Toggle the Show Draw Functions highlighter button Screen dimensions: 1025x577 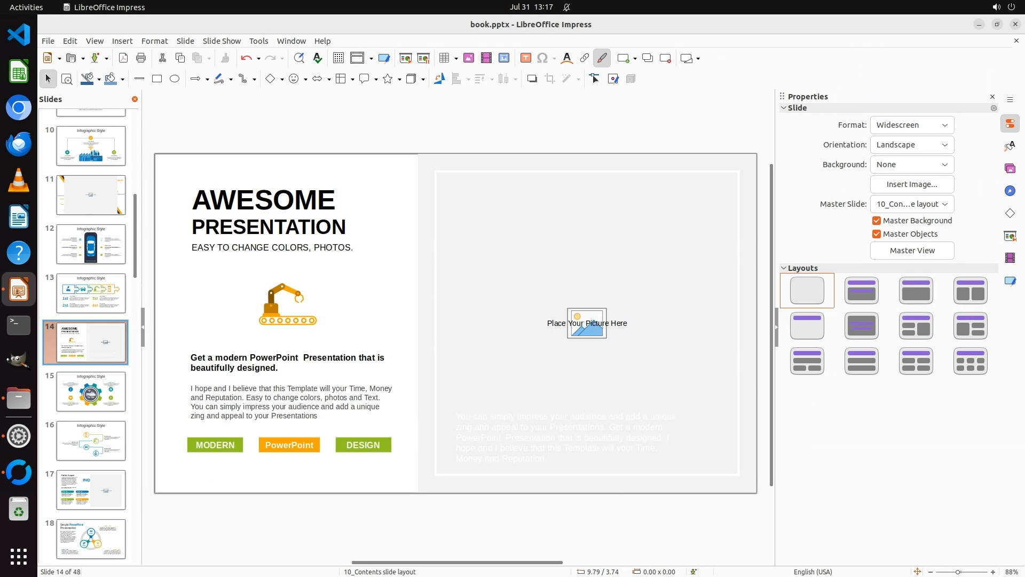pos(602,58)
